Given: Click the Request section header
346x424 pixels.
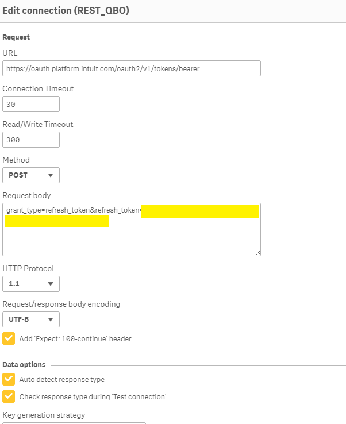Looking at the screenshot, I should pos(16,37).
